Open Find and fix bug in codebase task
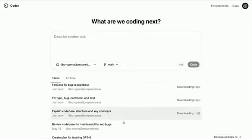252x139 pixels. pos(126,87)
